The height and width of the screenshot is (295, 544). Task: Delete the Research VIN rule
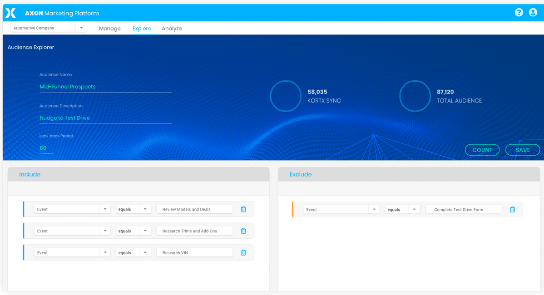[x=243, y=253]
